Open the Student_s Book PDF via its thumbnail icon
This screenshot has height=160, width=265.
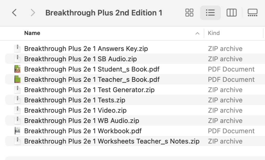pyautogui.click(x=17, y=69)
